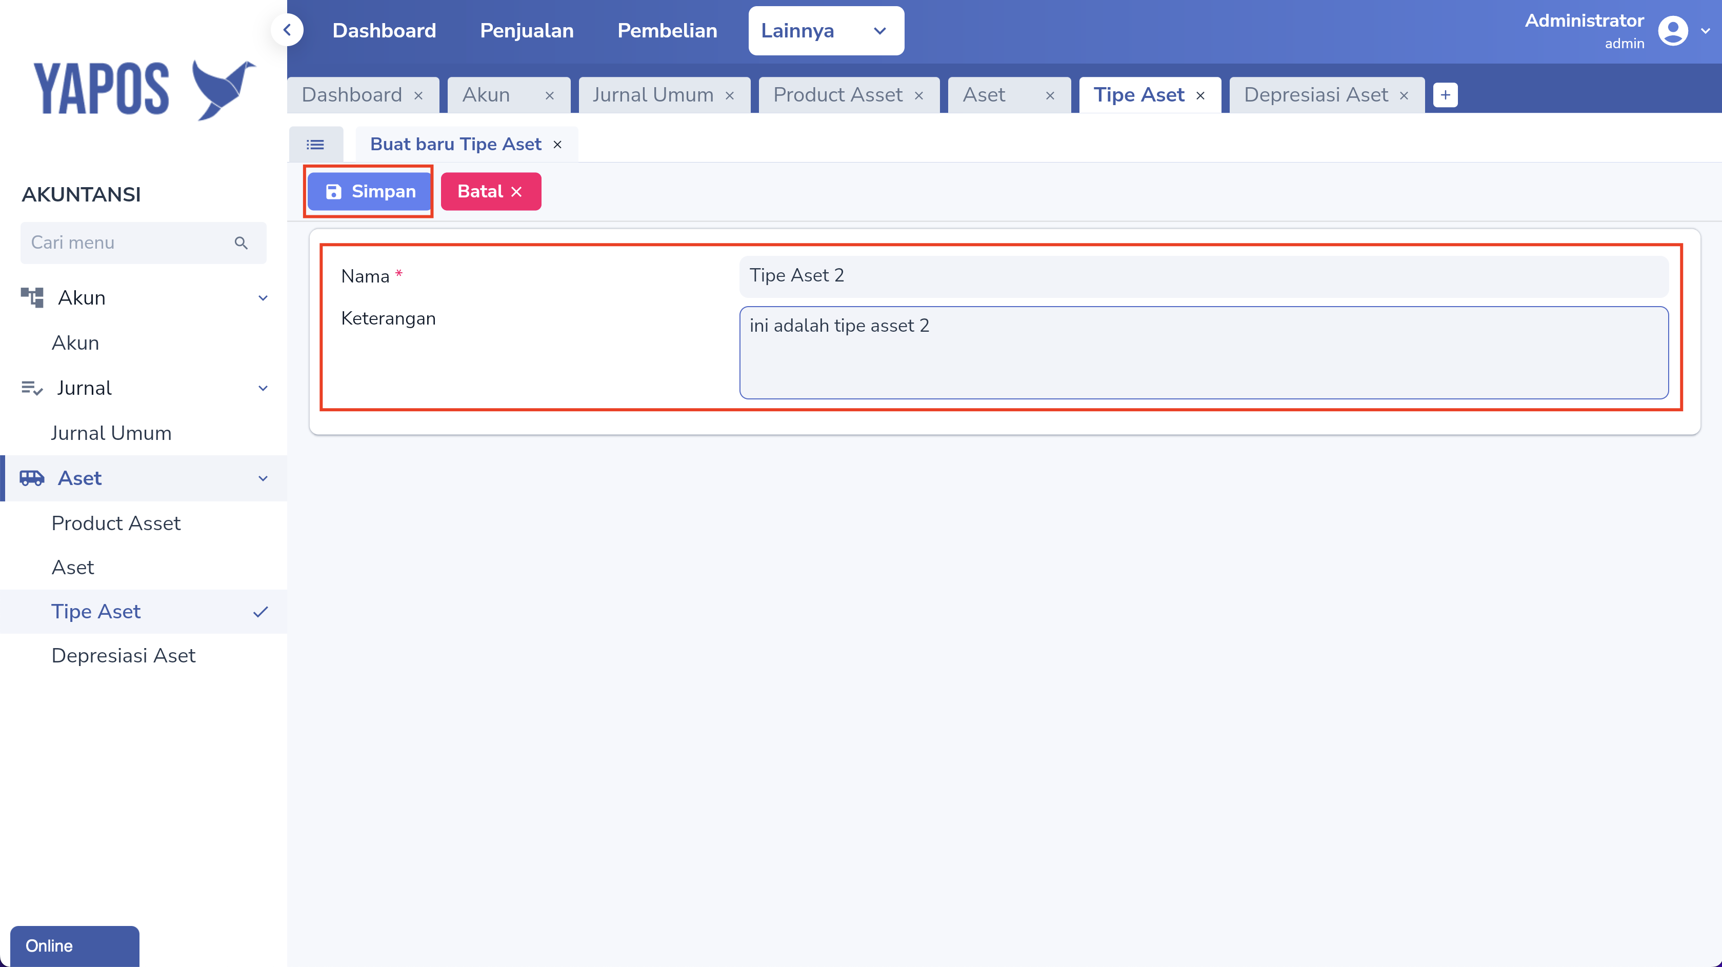Image resolution: width=1722 pixels, height=967 pixels.
Task: Click the Online status button
Action: pyautogui.click(x=75, y=946)
